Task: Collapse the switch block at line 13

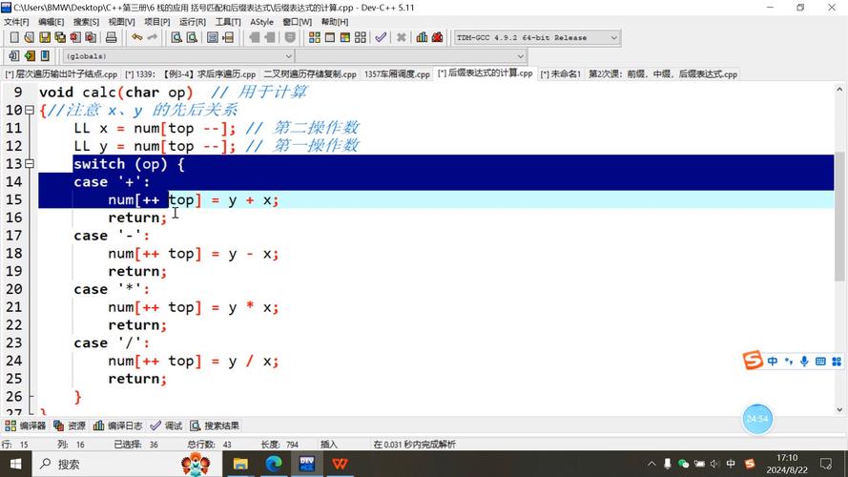Action: coord(31,164)
